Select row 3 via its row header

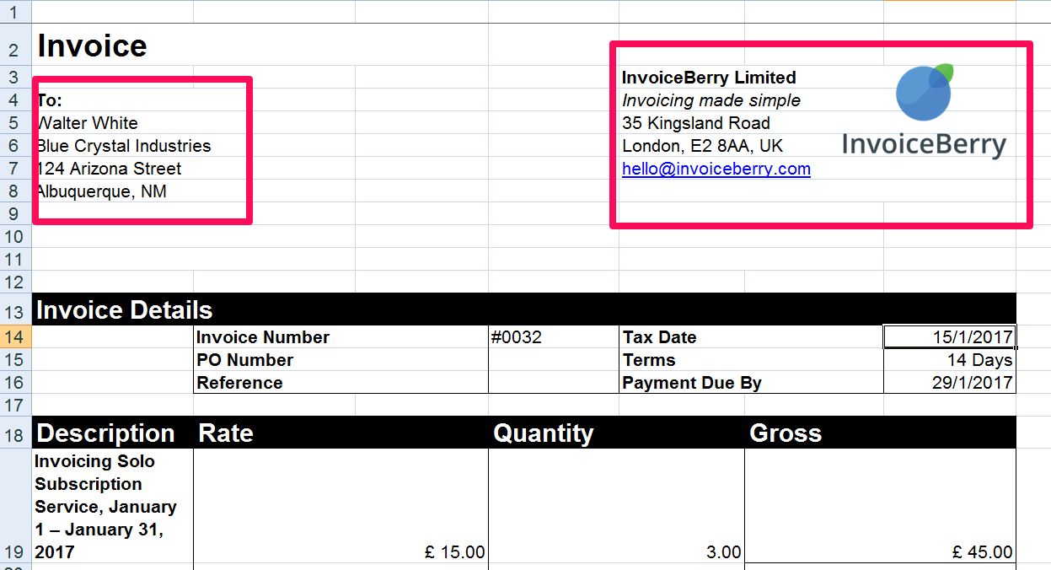tap(15, 78)
